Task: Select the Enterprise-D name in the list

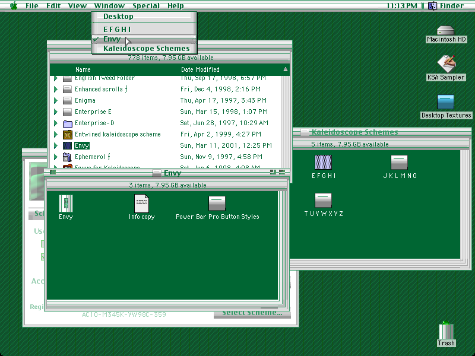Action: (x=94, y=123)
